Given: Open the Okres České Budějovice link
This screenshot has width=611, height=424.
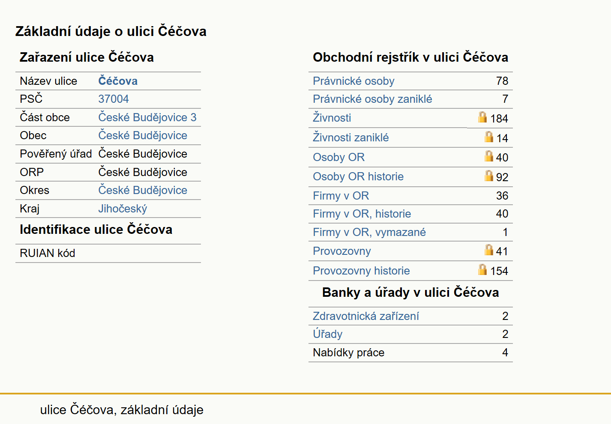Looking at the screenshot, I should coord(143,190).
